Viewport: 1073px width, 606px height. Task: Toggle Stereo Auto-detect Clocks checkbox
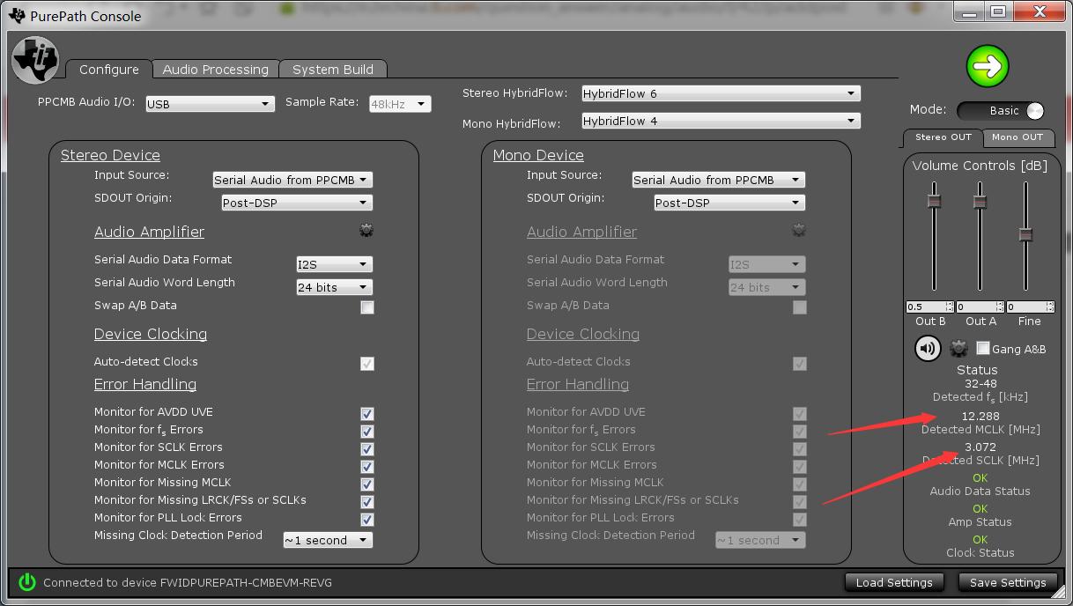[x=367, y=364]
